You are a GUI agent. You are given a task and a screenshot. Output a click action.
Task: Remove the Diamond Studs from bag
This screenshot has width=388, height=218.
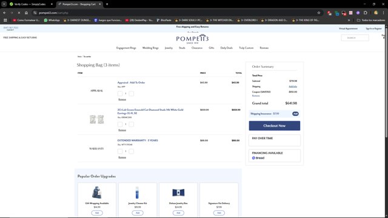coord(122,130)
